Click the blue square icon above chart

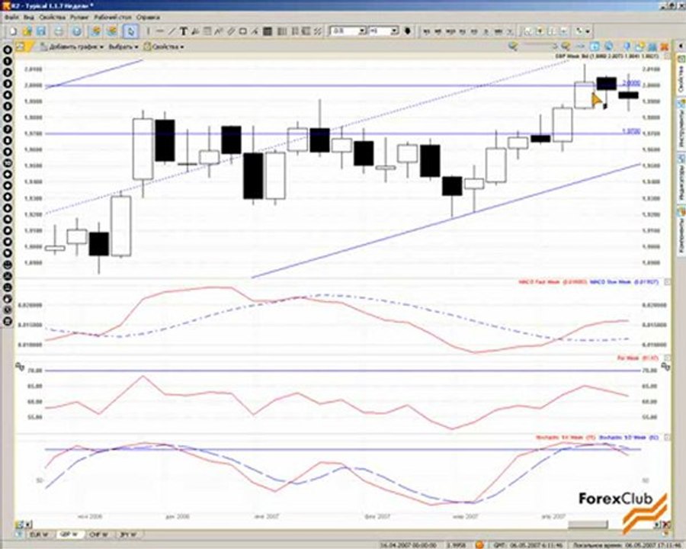click(595, 46)
